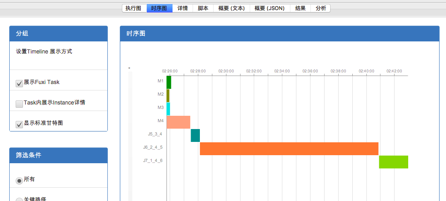
Task: Click the M1 row label
Action: click(161, 81)
